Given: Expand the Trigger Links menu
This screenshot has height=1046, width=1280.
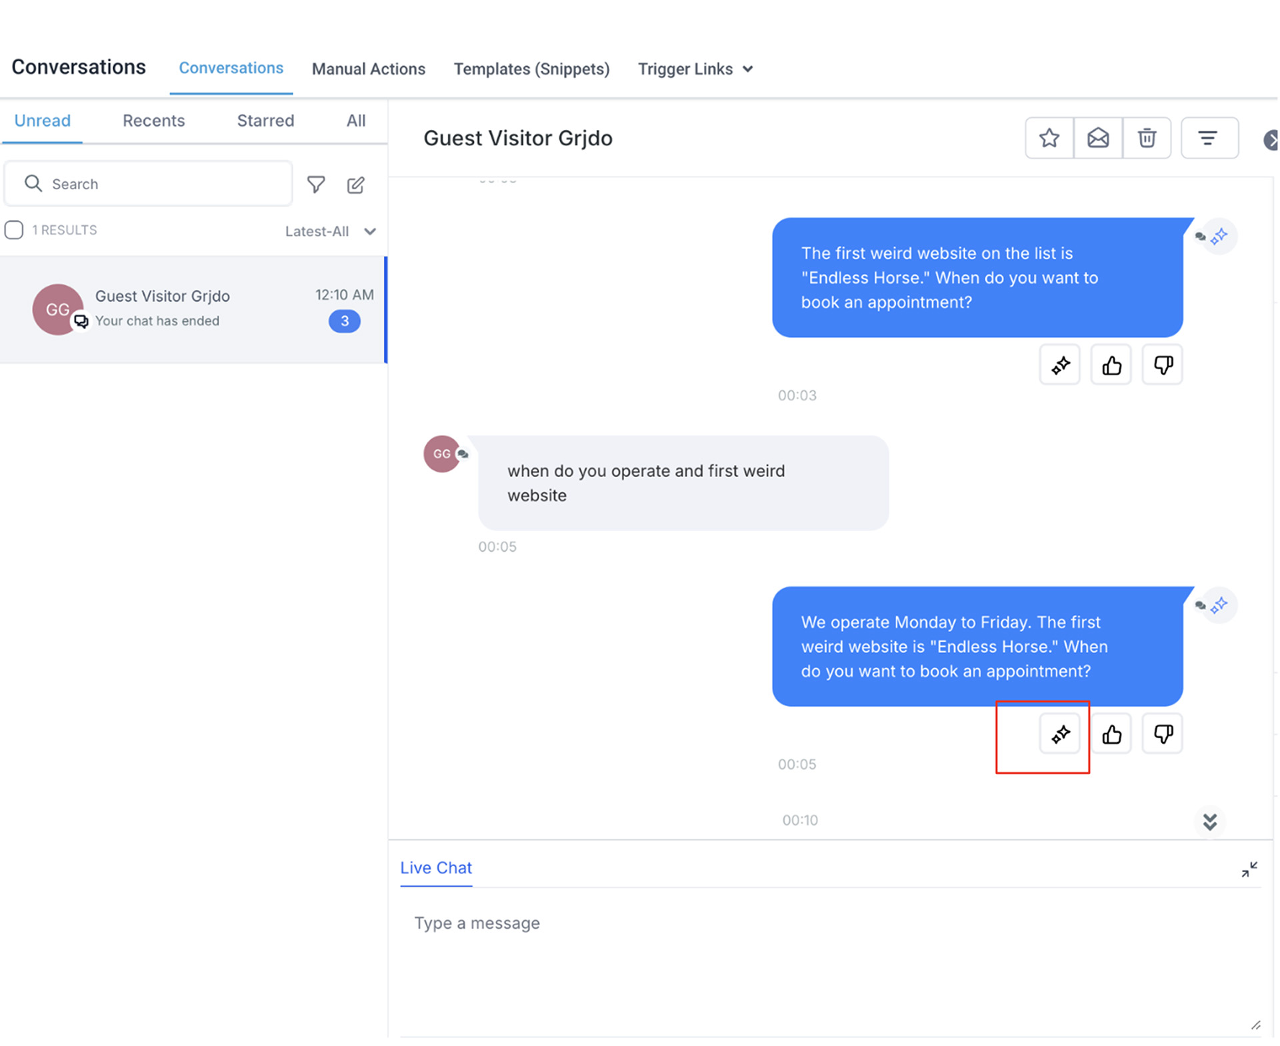Looking at the screenshot, I should coord(695,69).
